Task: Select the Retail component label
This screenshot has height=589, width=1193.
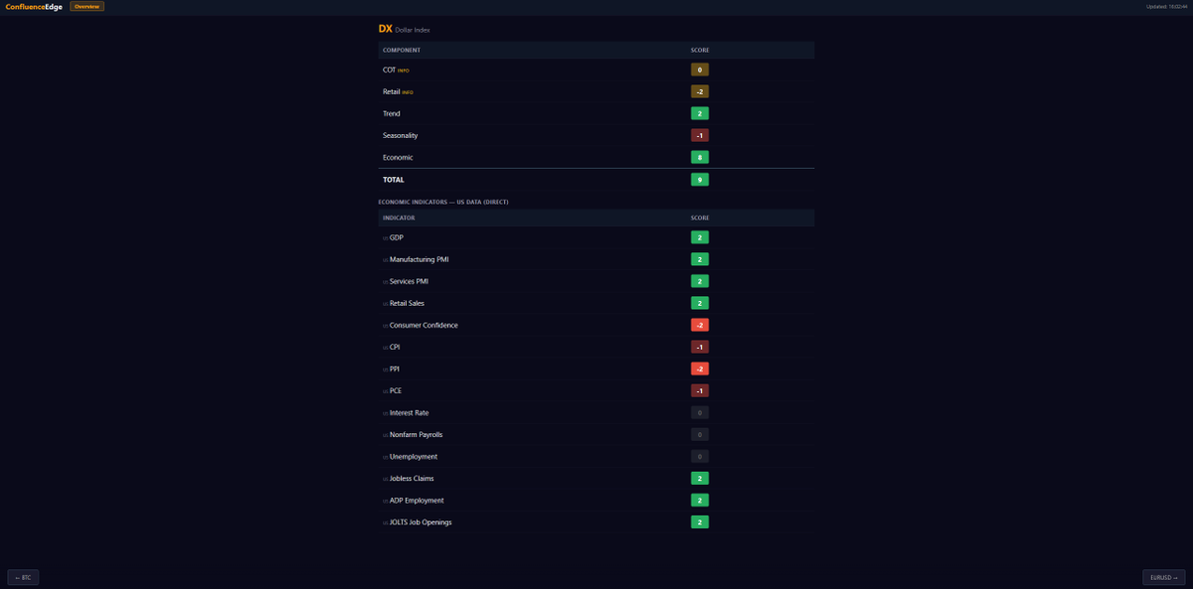Action: click(x=391, y=91)
